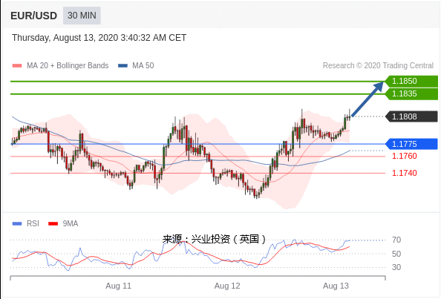The height and width of the screenshot is (299, 441).
Task: Toggle the RSI legend label
Action: (33, 223)
